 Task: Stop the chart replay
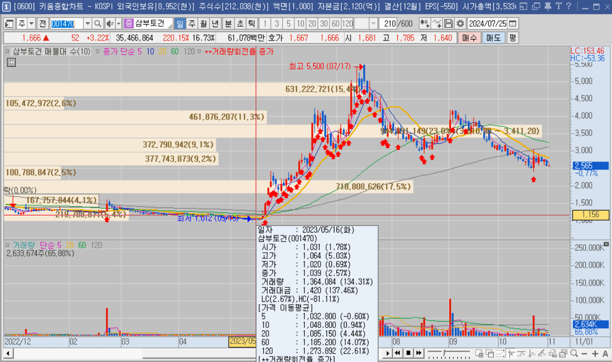click(408, 353)
